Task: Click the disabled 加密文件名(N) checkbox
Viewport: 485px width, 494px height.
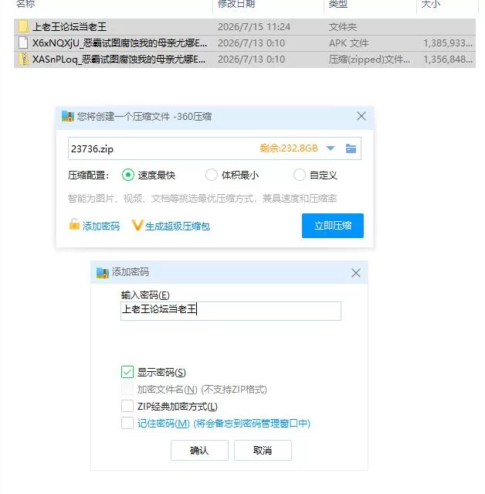Action: pyautogui.click(x=127, y=389)
